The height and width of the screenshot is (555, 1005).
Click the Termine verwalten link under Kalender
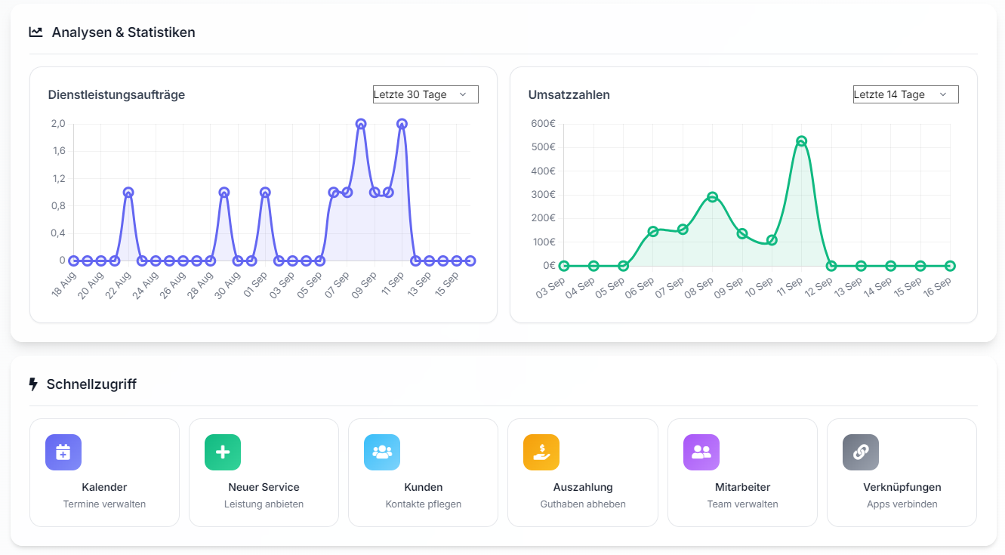pos(104,504)
